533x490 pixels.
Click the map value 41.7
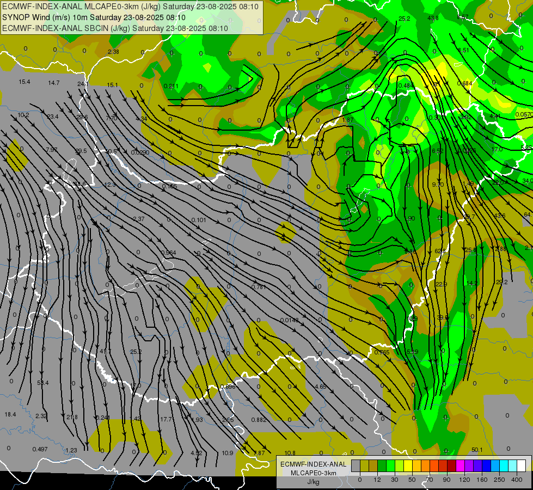tap(106, 351)
